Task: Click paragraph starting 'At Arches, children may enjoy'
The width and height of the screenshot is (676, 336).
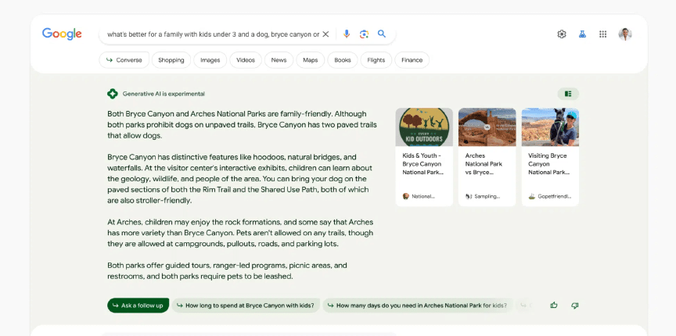Action: [240, 233]
